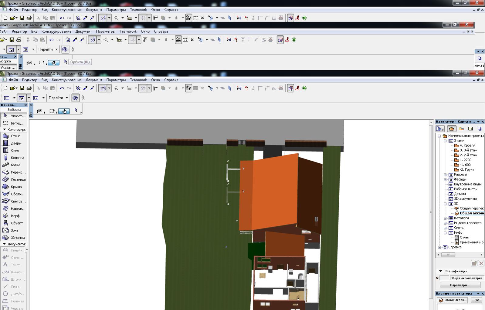The image size is (485, 310).
Task: Select the Объект (Object) tool
Action: click(14, 223)
